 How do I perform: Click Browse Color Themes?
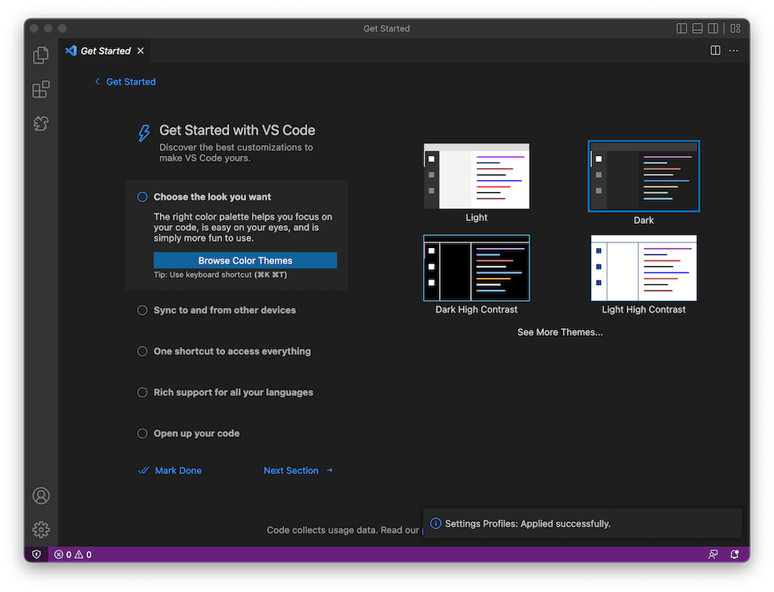point(244,260)
